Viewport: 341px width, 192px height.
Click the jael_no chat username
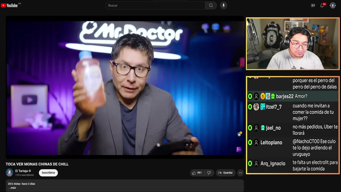click(x=273, y=128)
